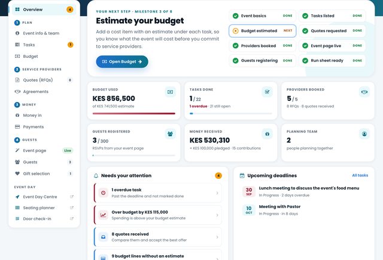This screenshot has width=383, height=260.
Task: Click the Door check-in icon
Action: coord(17,219)
